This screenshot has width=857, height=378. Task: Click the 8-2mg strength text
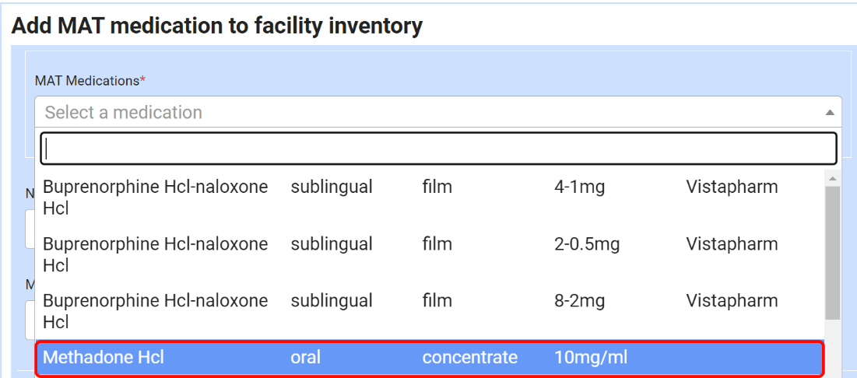pyautogui.click(x=580, y=301)
